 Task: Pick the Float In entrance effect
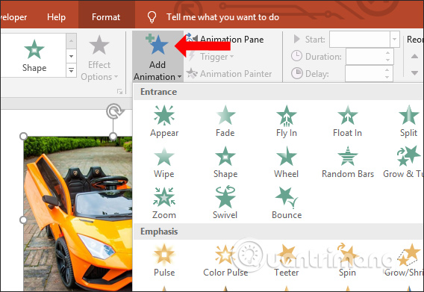coord(347,121)
